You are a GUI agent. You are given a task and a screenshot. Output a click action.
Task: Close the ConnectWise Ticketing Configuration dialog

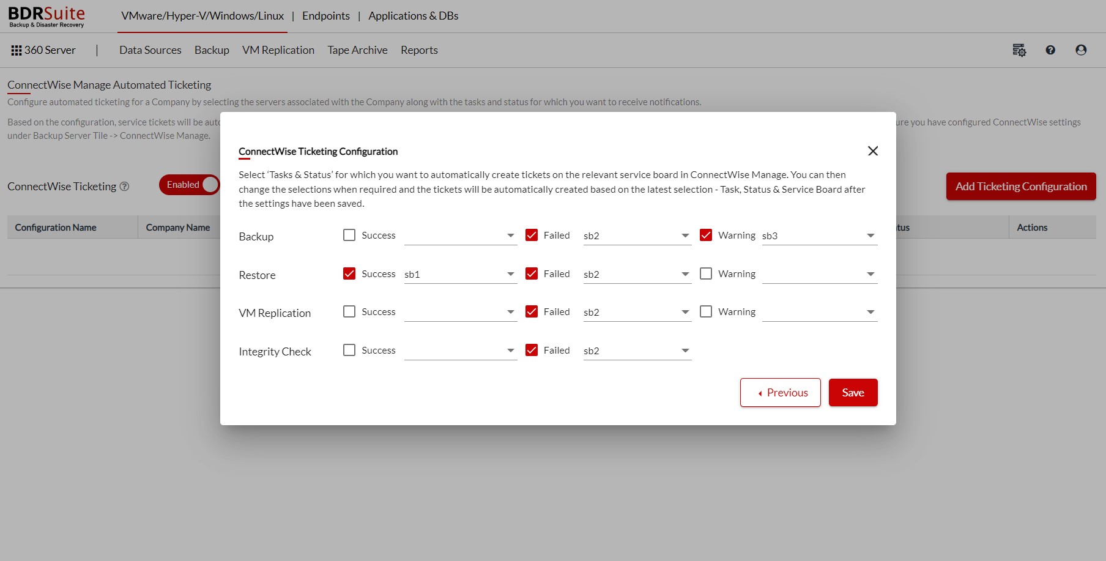point(873,151)
